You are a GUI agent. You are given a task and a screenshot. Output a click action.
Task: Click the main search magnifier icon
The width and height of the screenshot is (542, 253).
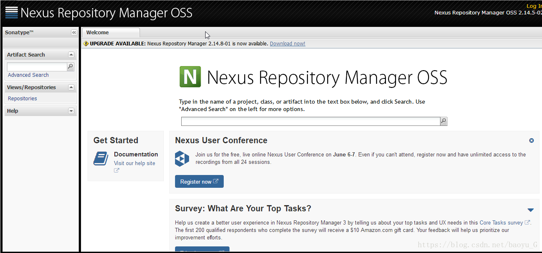pyautogui.click(x=443, y=121)
